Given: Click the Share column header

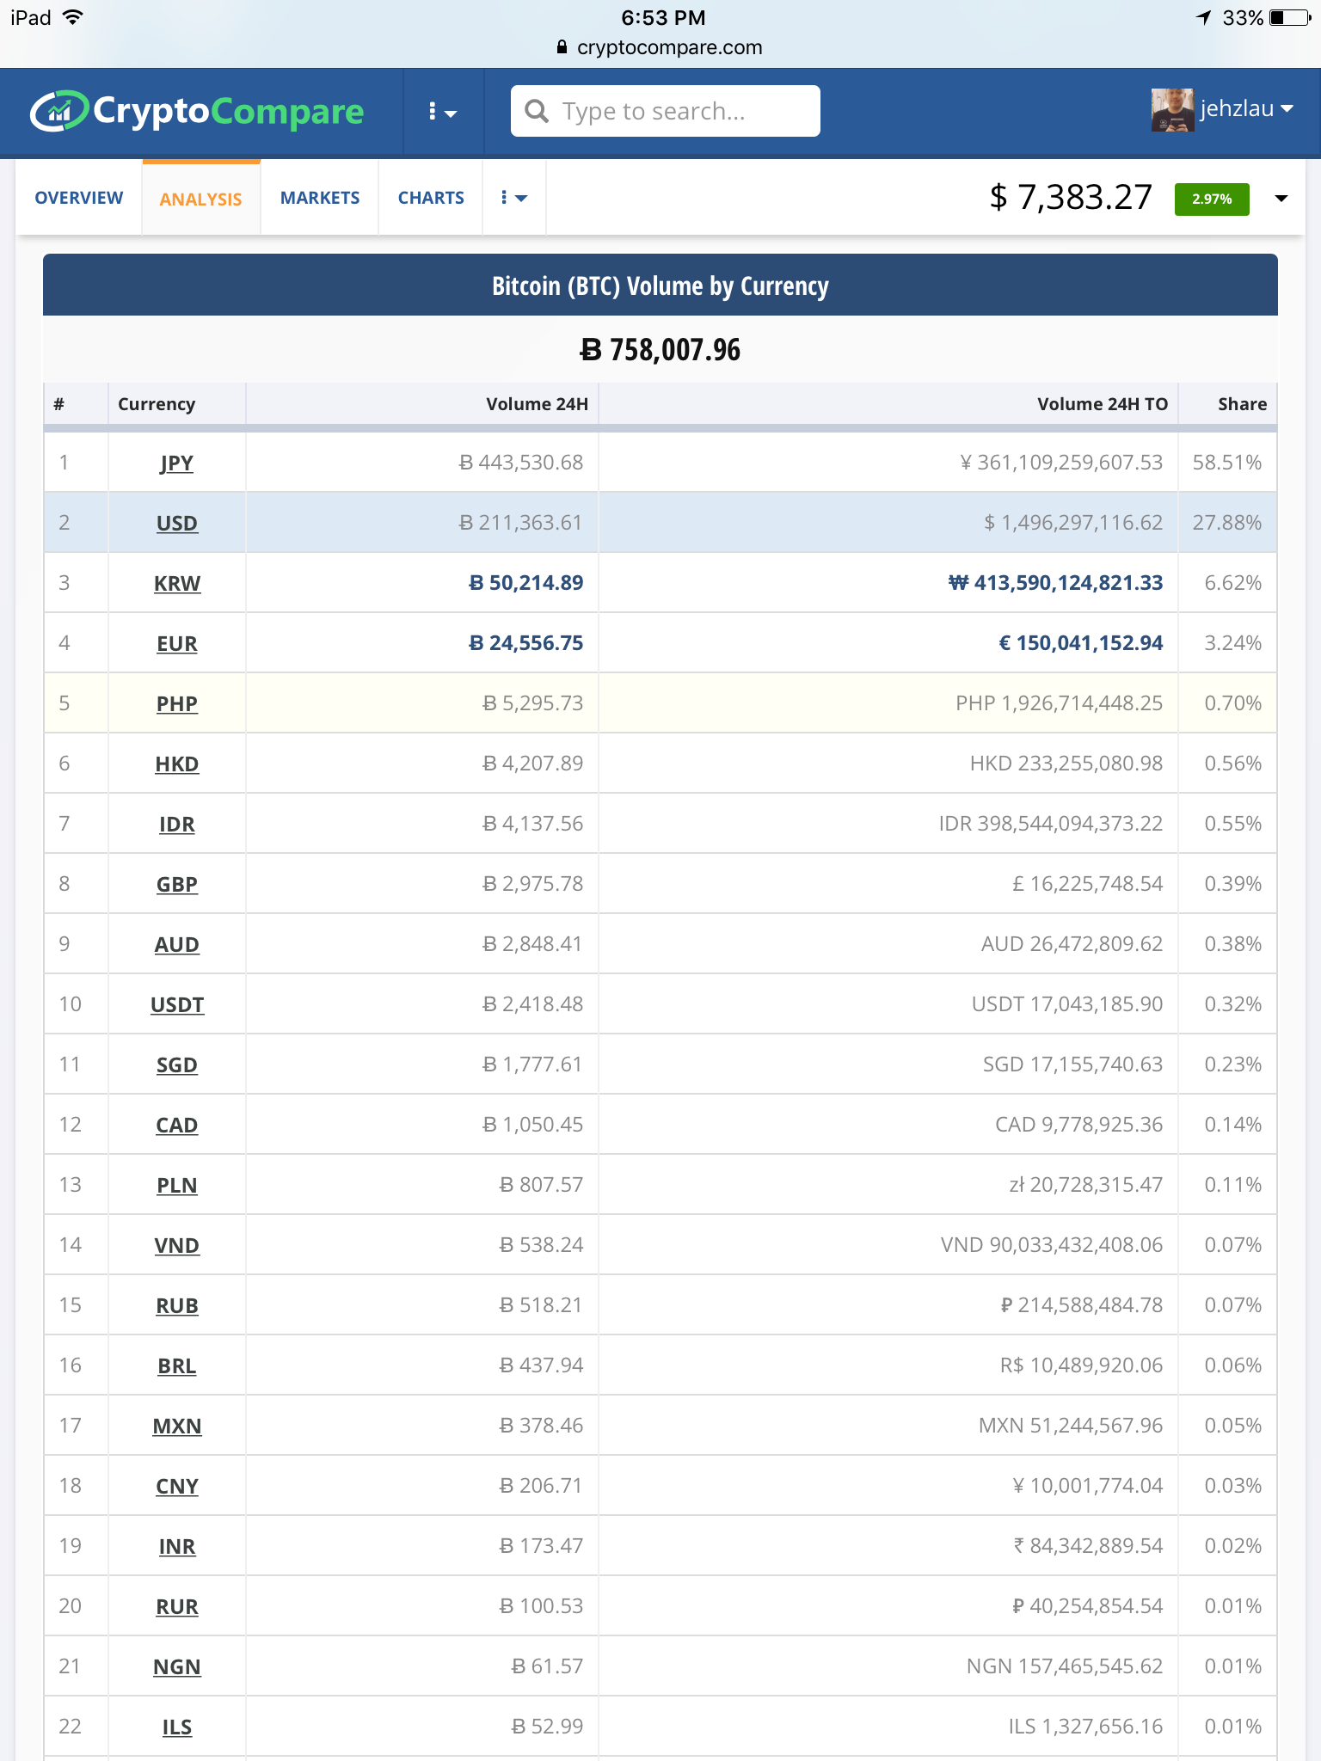Looking at the screenshot, I should pos(1241,404).
